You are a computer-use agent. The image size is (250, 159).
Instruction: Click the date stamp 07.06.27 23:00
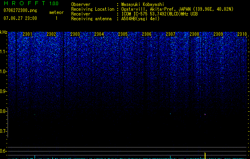click(x=20, y=18)
